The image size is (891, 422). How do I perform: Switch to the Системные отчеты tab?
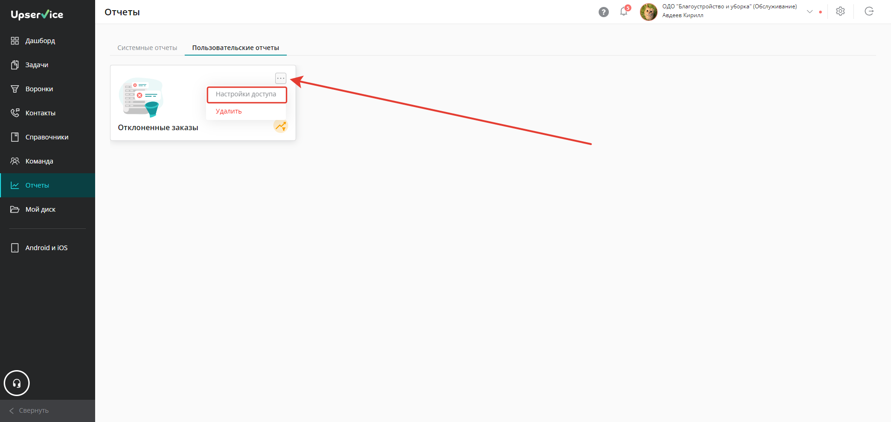click(x=147, y=48)
